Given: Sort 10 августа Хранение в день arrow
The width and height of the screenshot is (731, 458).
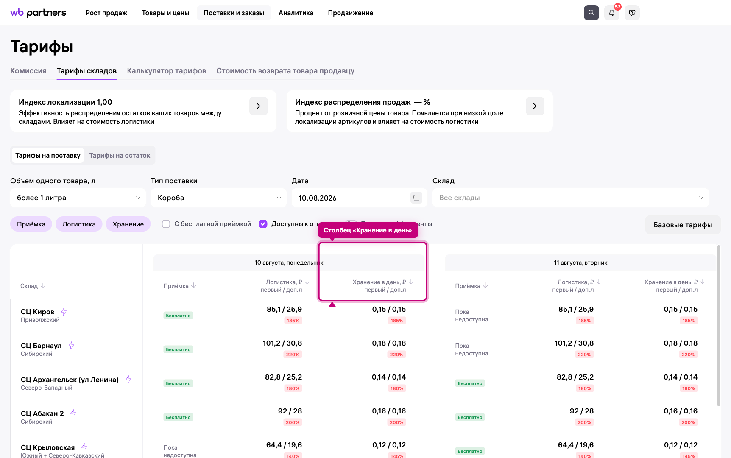Looking at the screenshot, I should click(411, 282).
